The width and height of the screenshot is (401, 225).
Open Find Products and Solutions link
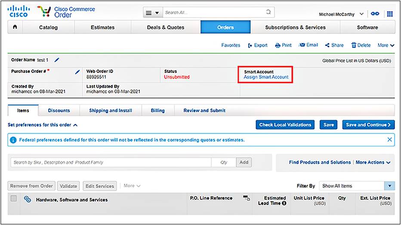click(x=320, y=162)
